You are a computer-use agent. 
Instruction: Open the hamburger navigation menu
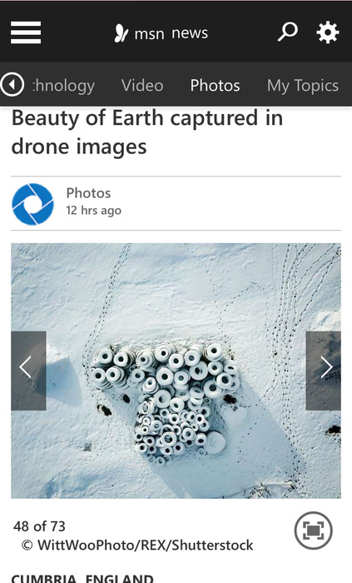coord(26,32)
